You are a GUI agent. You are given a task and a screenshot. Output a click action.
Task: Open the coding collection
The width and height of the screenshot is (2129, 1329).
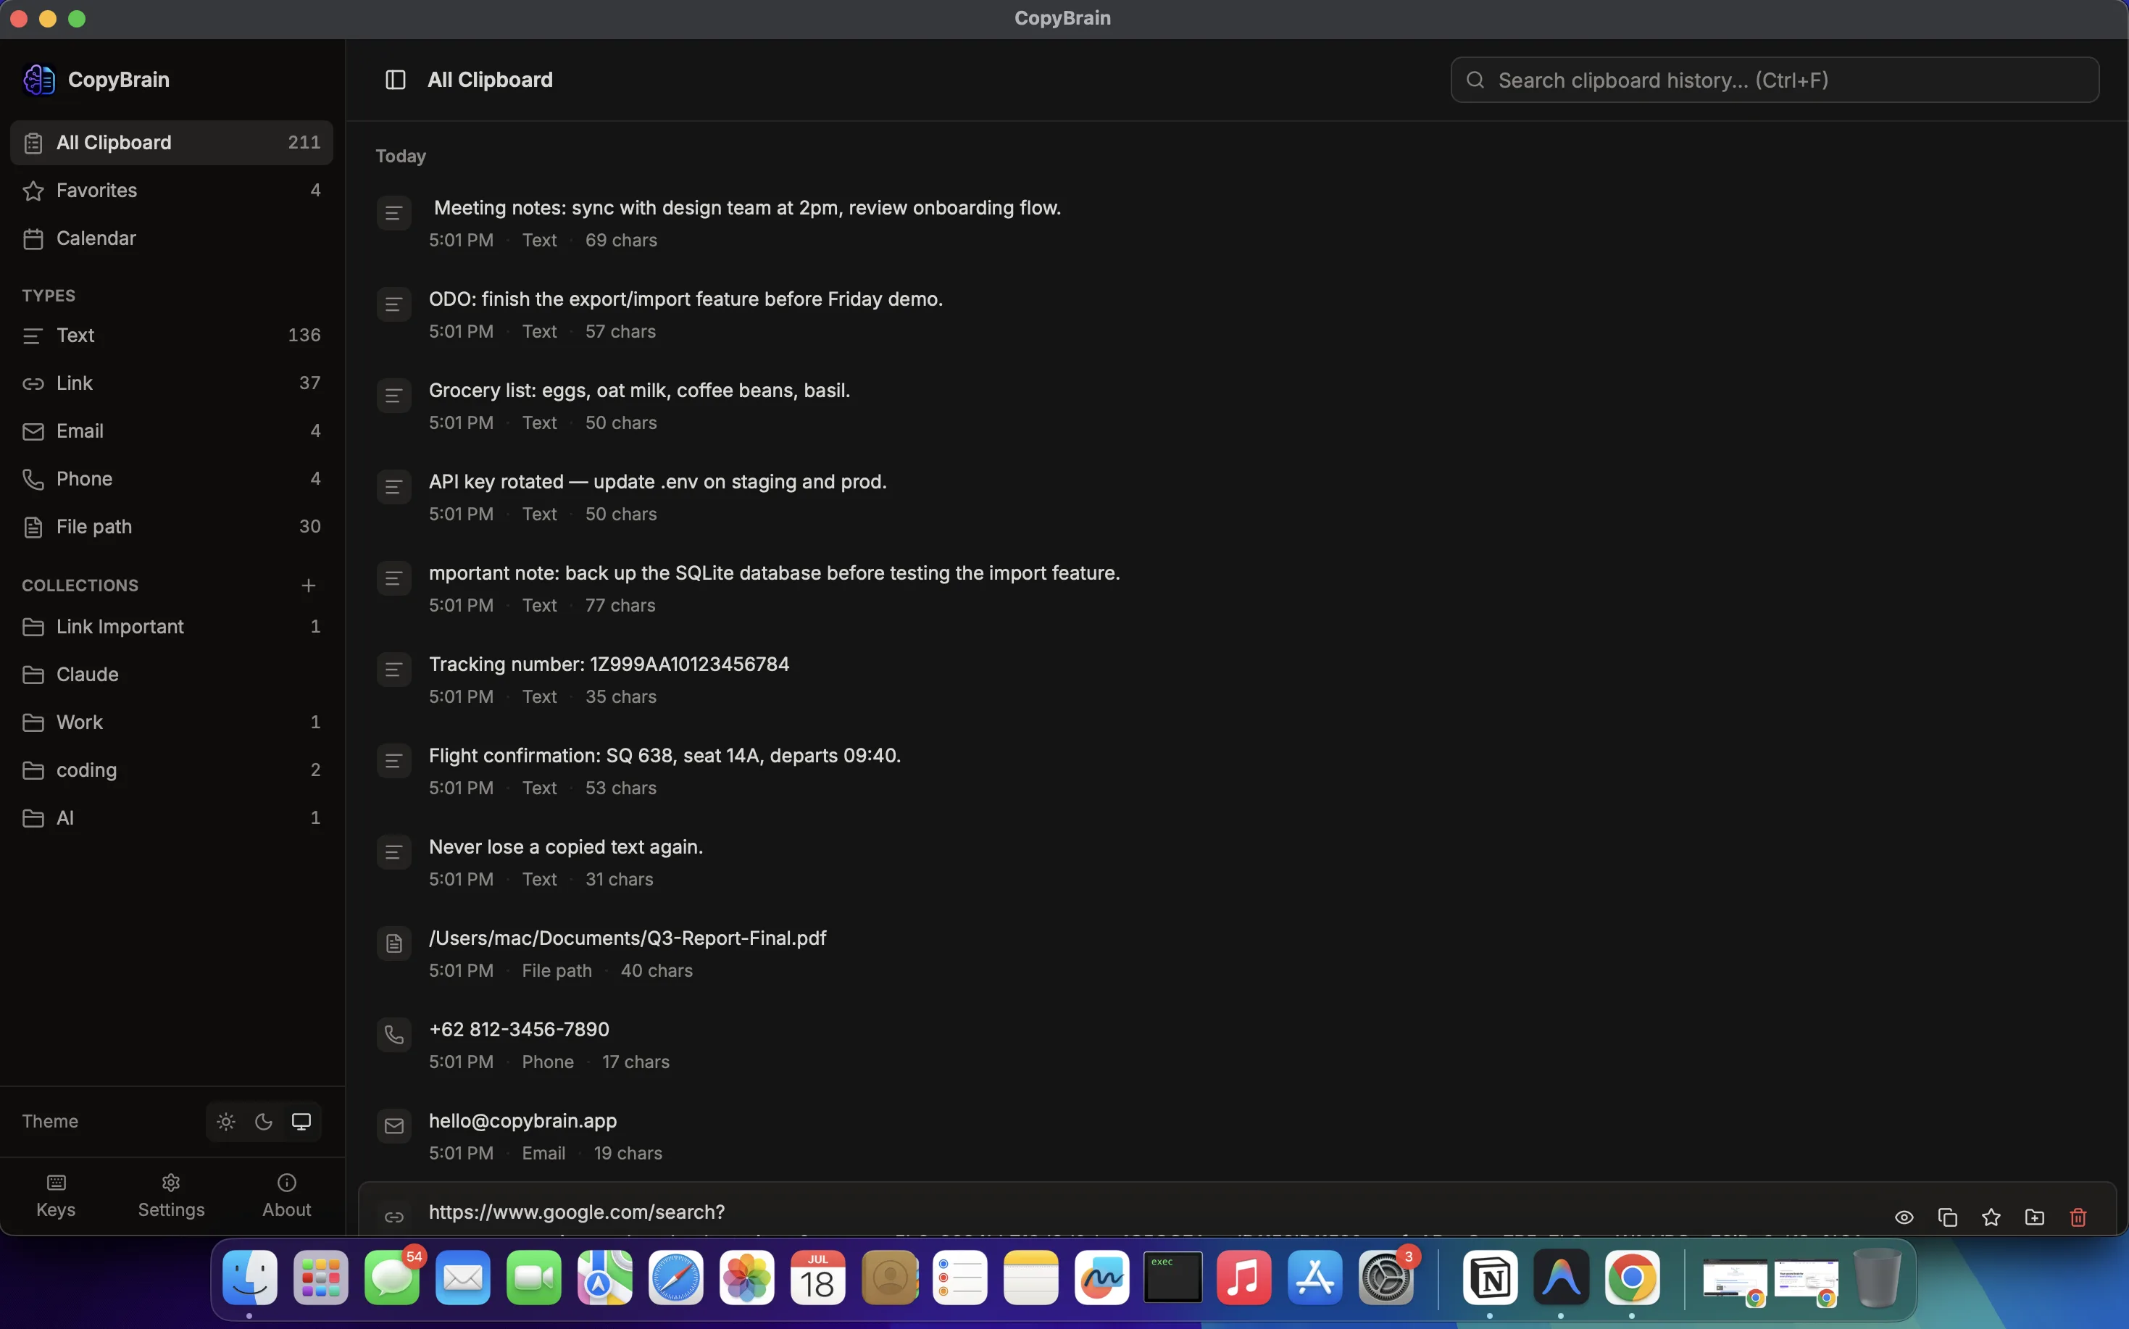point(172,770)
